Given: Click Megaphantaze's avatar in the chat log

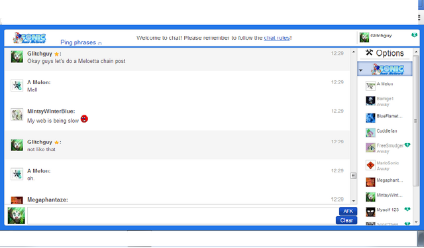Looking at the screenshot, I should pyautogui.click(x=17, y=200).
